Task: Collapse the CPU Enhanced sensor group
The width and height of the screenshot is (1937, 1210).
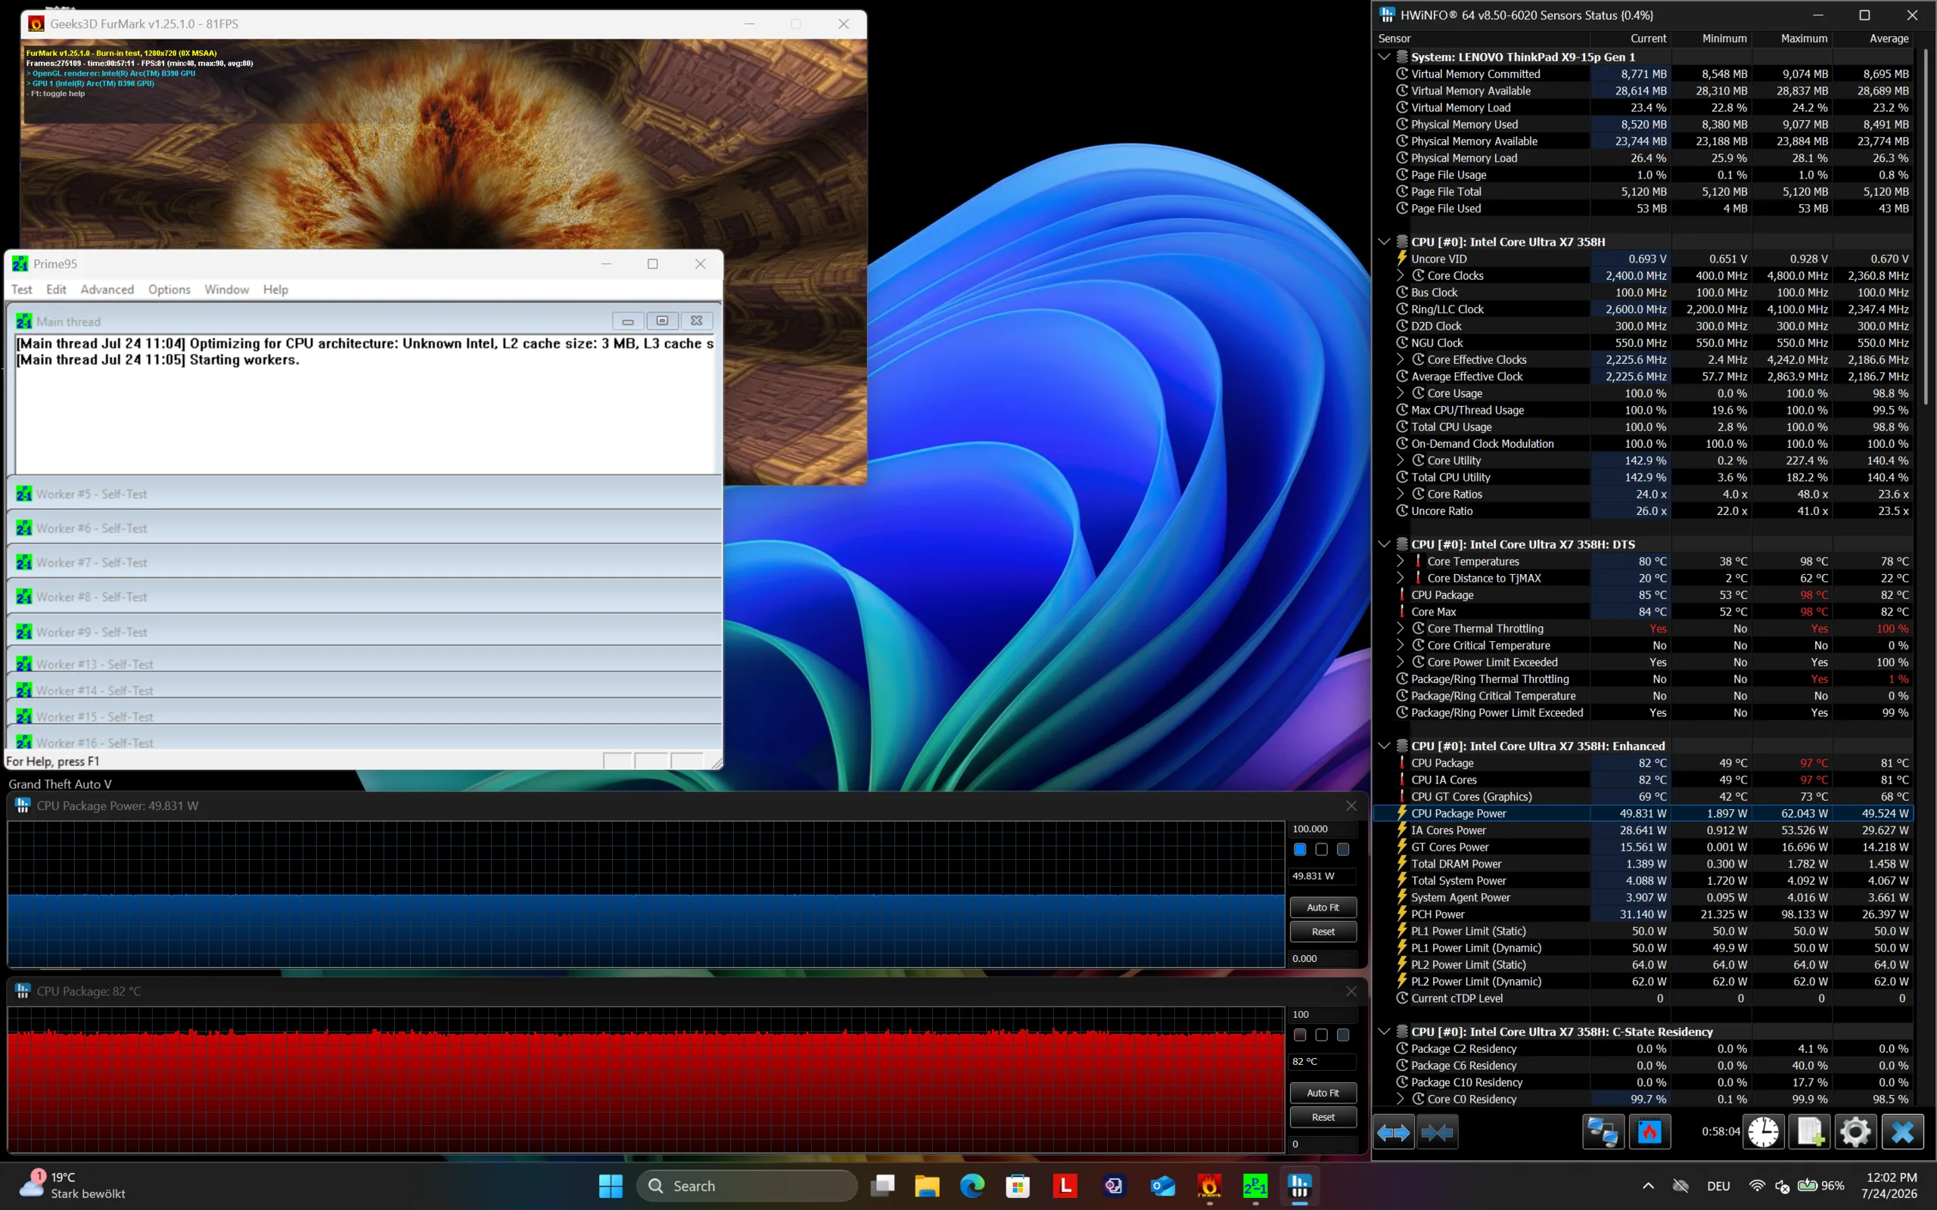Action: [x=1384, y=746]
